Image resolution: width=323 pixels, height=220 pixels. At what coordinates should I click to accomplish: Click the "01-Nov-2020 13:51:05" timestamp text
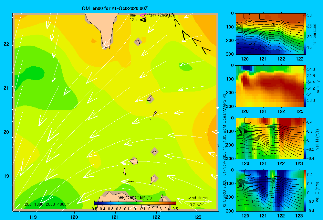click(x=224, y=154)
